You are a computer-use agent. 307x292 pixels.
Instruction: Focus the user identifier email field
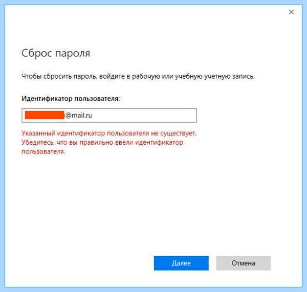[x=109, y=116]
